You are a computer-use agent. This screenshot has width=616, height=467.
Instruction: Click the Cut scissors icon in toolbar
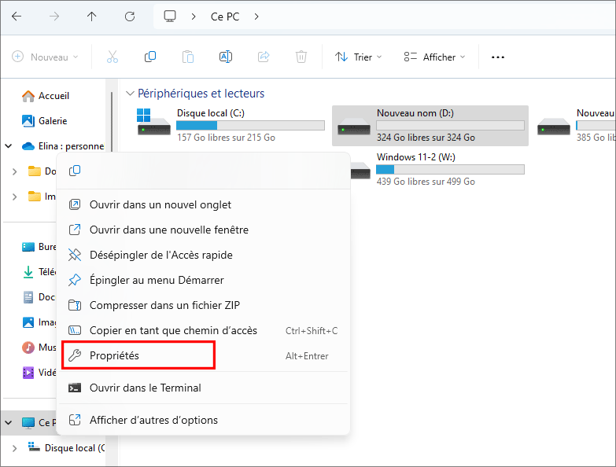point(112,57)
